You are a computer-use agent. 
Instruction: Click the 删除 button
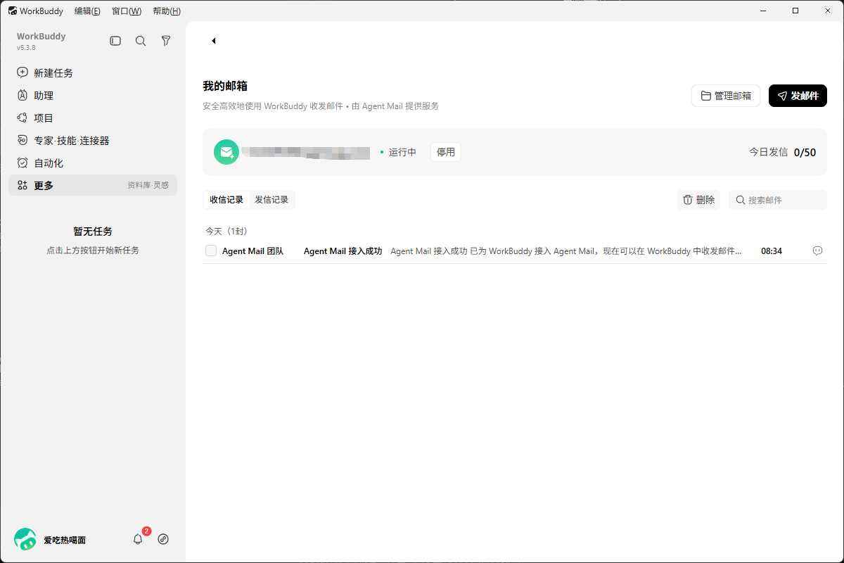[698, 200]
